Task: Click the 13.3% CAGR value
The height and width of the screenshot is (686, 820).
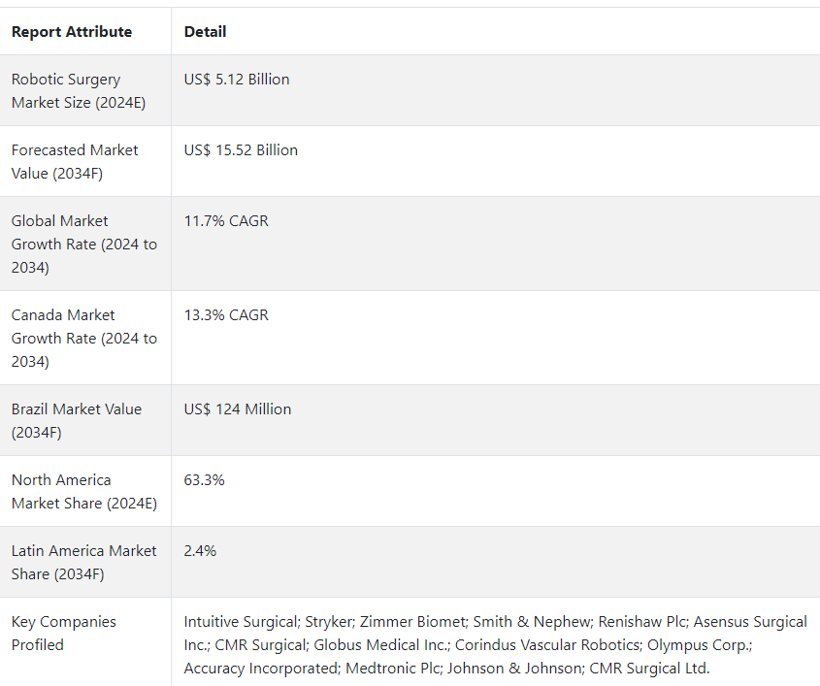Action: [x=226, y=314]
